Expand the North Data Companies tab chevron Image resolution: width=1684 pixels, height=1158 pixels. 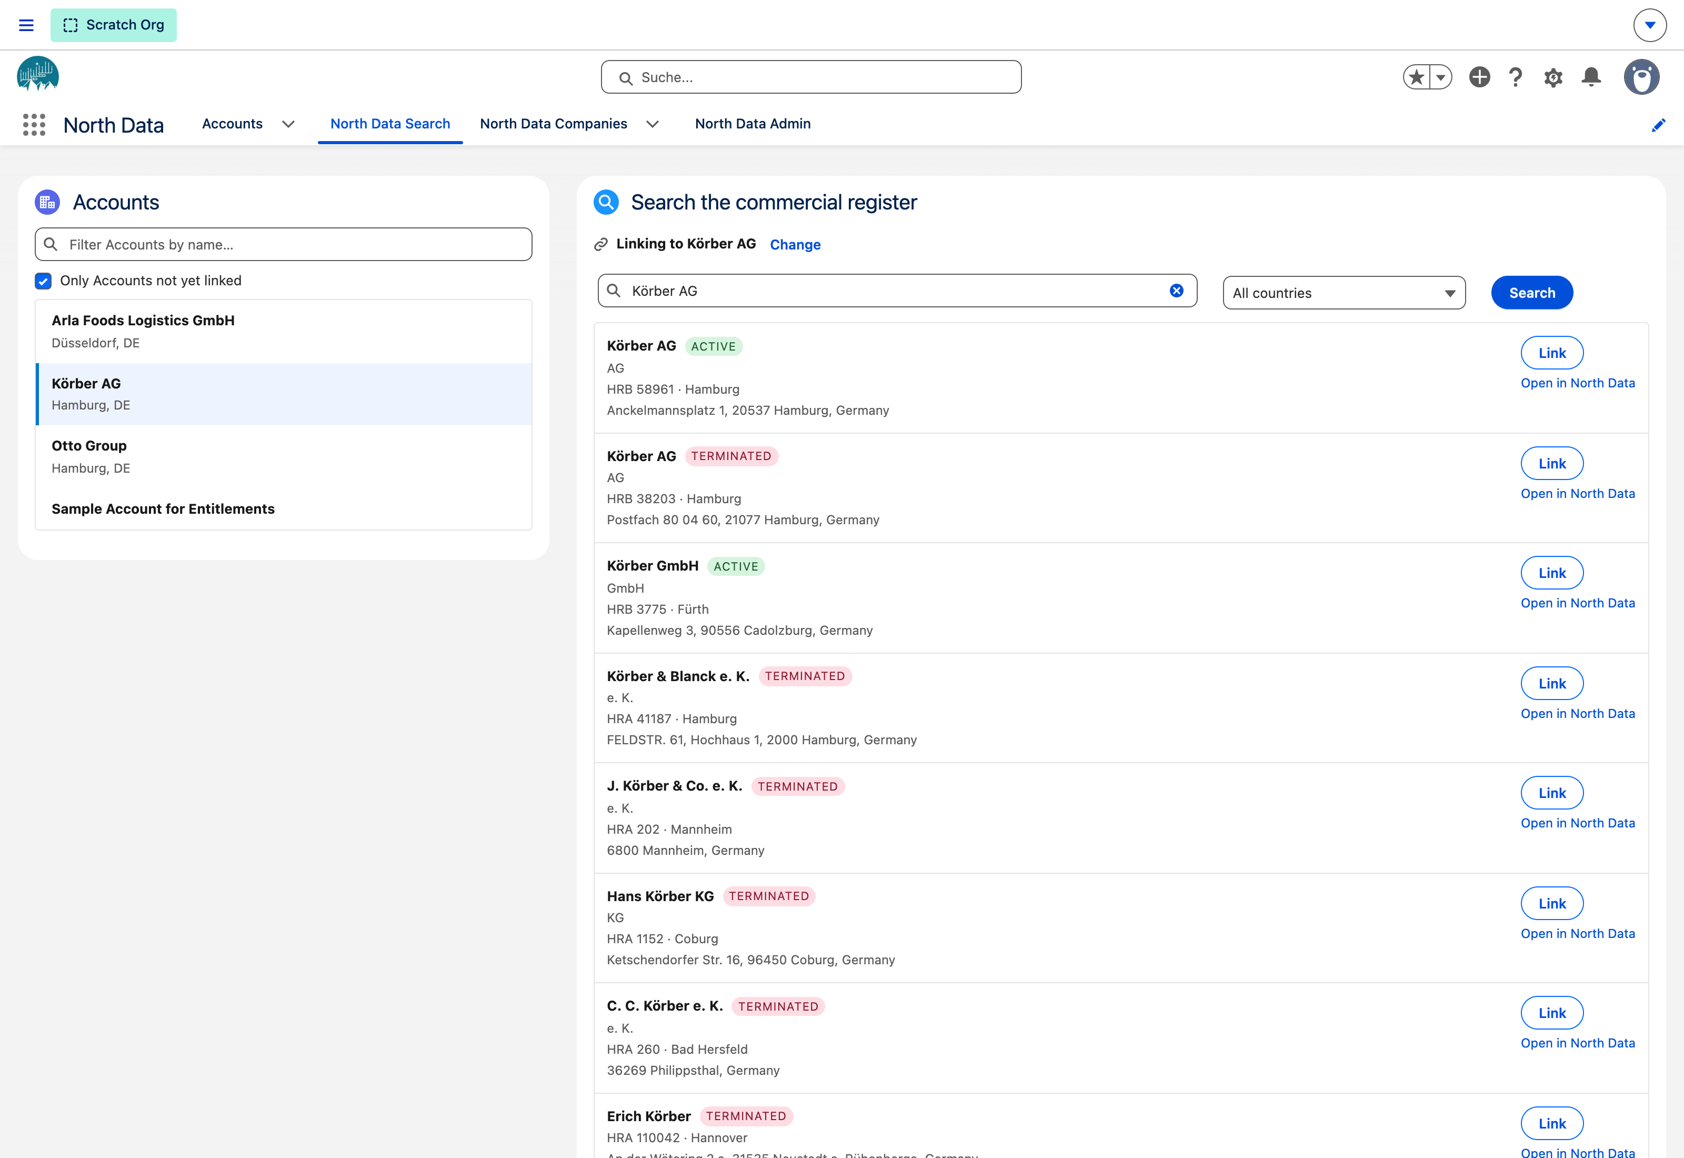click(653, 124)
